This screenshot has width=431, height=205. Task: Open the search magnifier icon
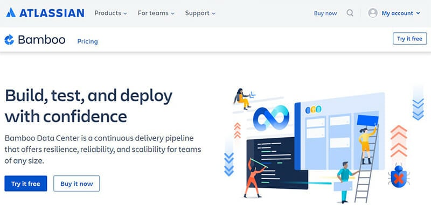click(350, 13)
